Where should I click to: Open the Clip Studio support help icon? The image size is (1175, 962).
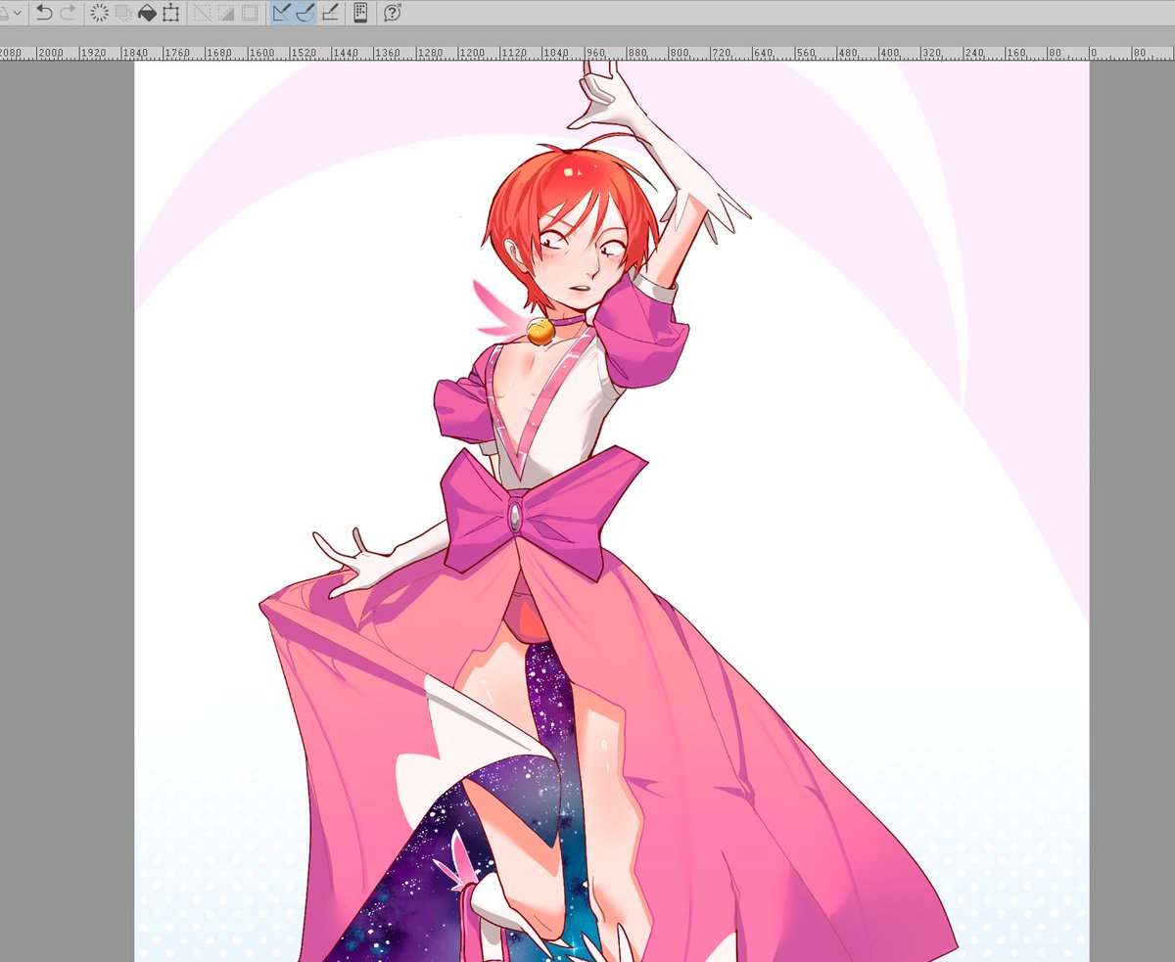pyautogui.click(x=393, y=13)
